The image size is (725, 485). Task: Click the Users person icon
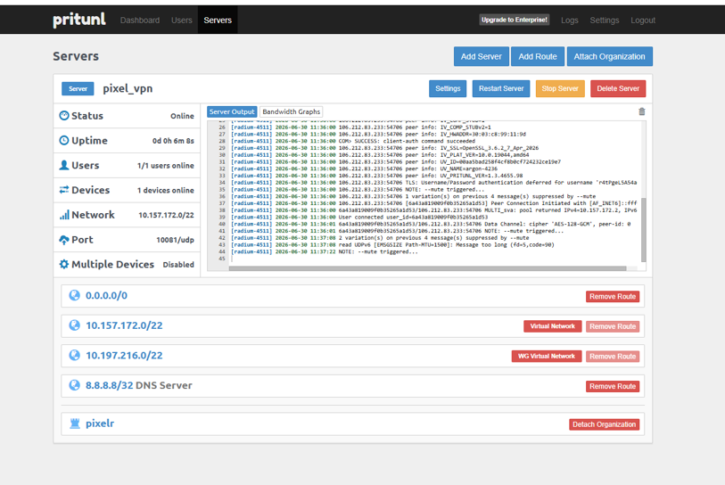tap(64, 165)
